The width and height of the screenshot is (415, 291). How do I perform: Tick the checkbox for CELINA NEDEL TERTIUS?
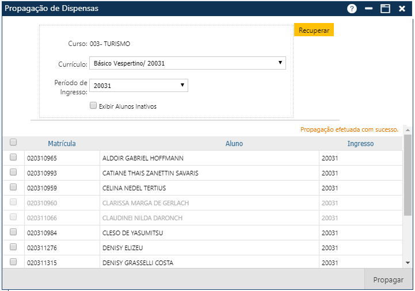[13, 187]
